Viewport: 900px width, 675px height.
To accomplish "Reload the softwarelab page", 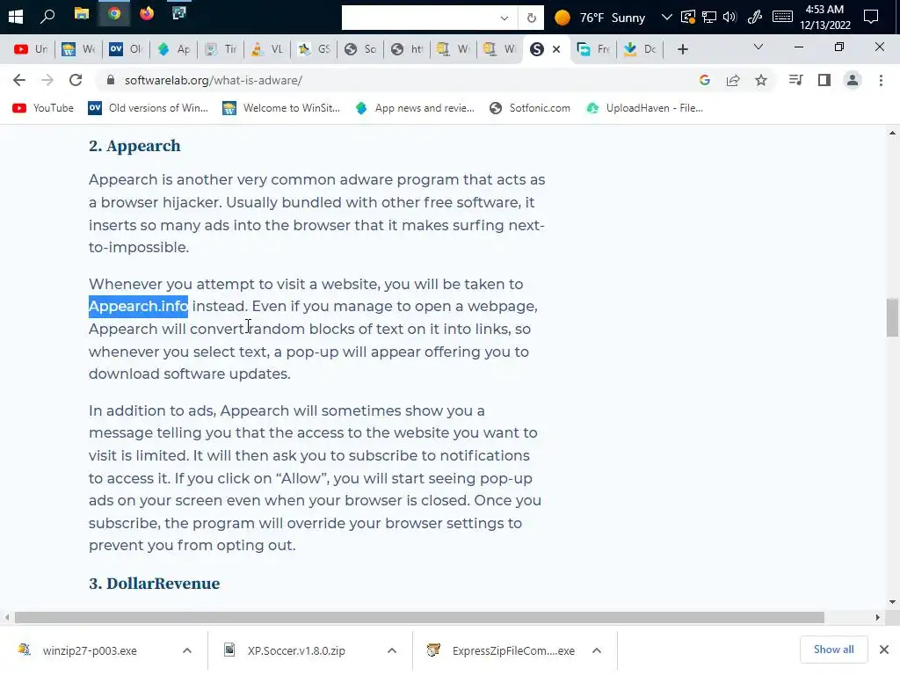I will tap(76, 80).
